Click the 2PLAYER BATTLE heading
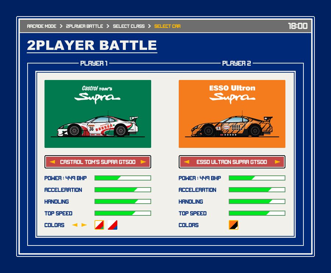 pyautogui.click(x=92, y=45)
